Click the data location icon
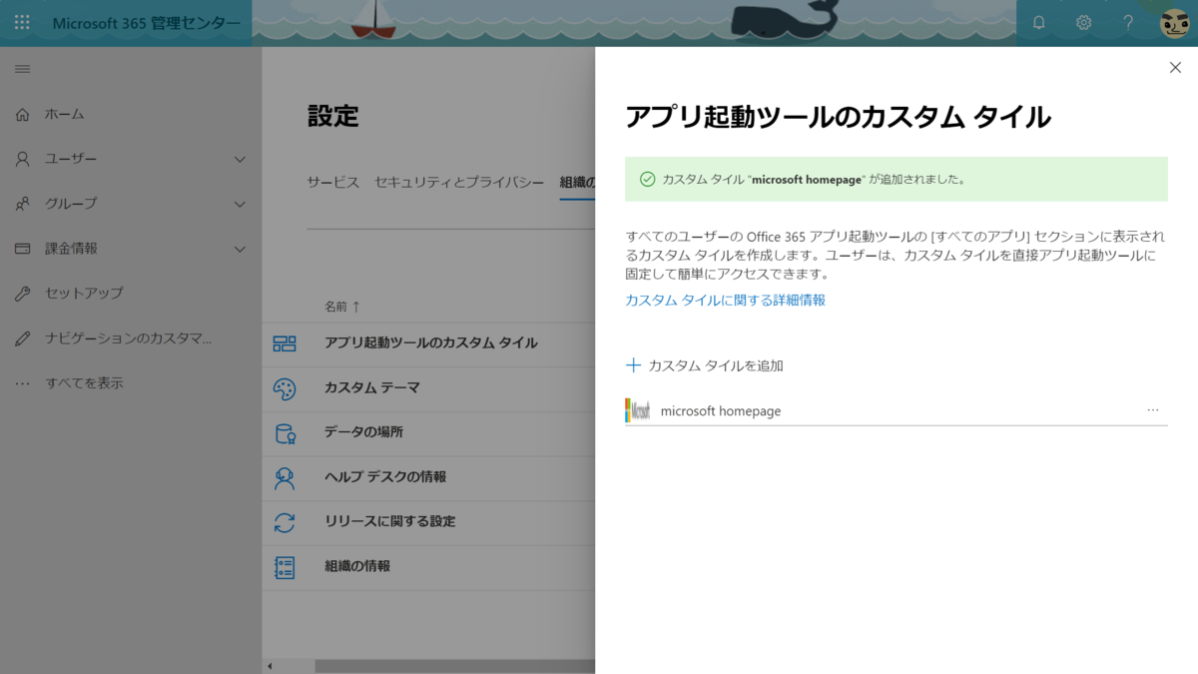Image resolution: width=1198 pixels, height=674 pixels. [x=285, y=433]
